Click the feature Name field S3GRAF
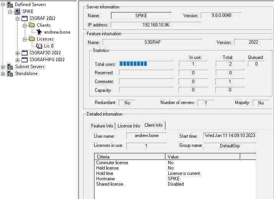Viewport: 274px width, 199px height. (x=153, y=42)
